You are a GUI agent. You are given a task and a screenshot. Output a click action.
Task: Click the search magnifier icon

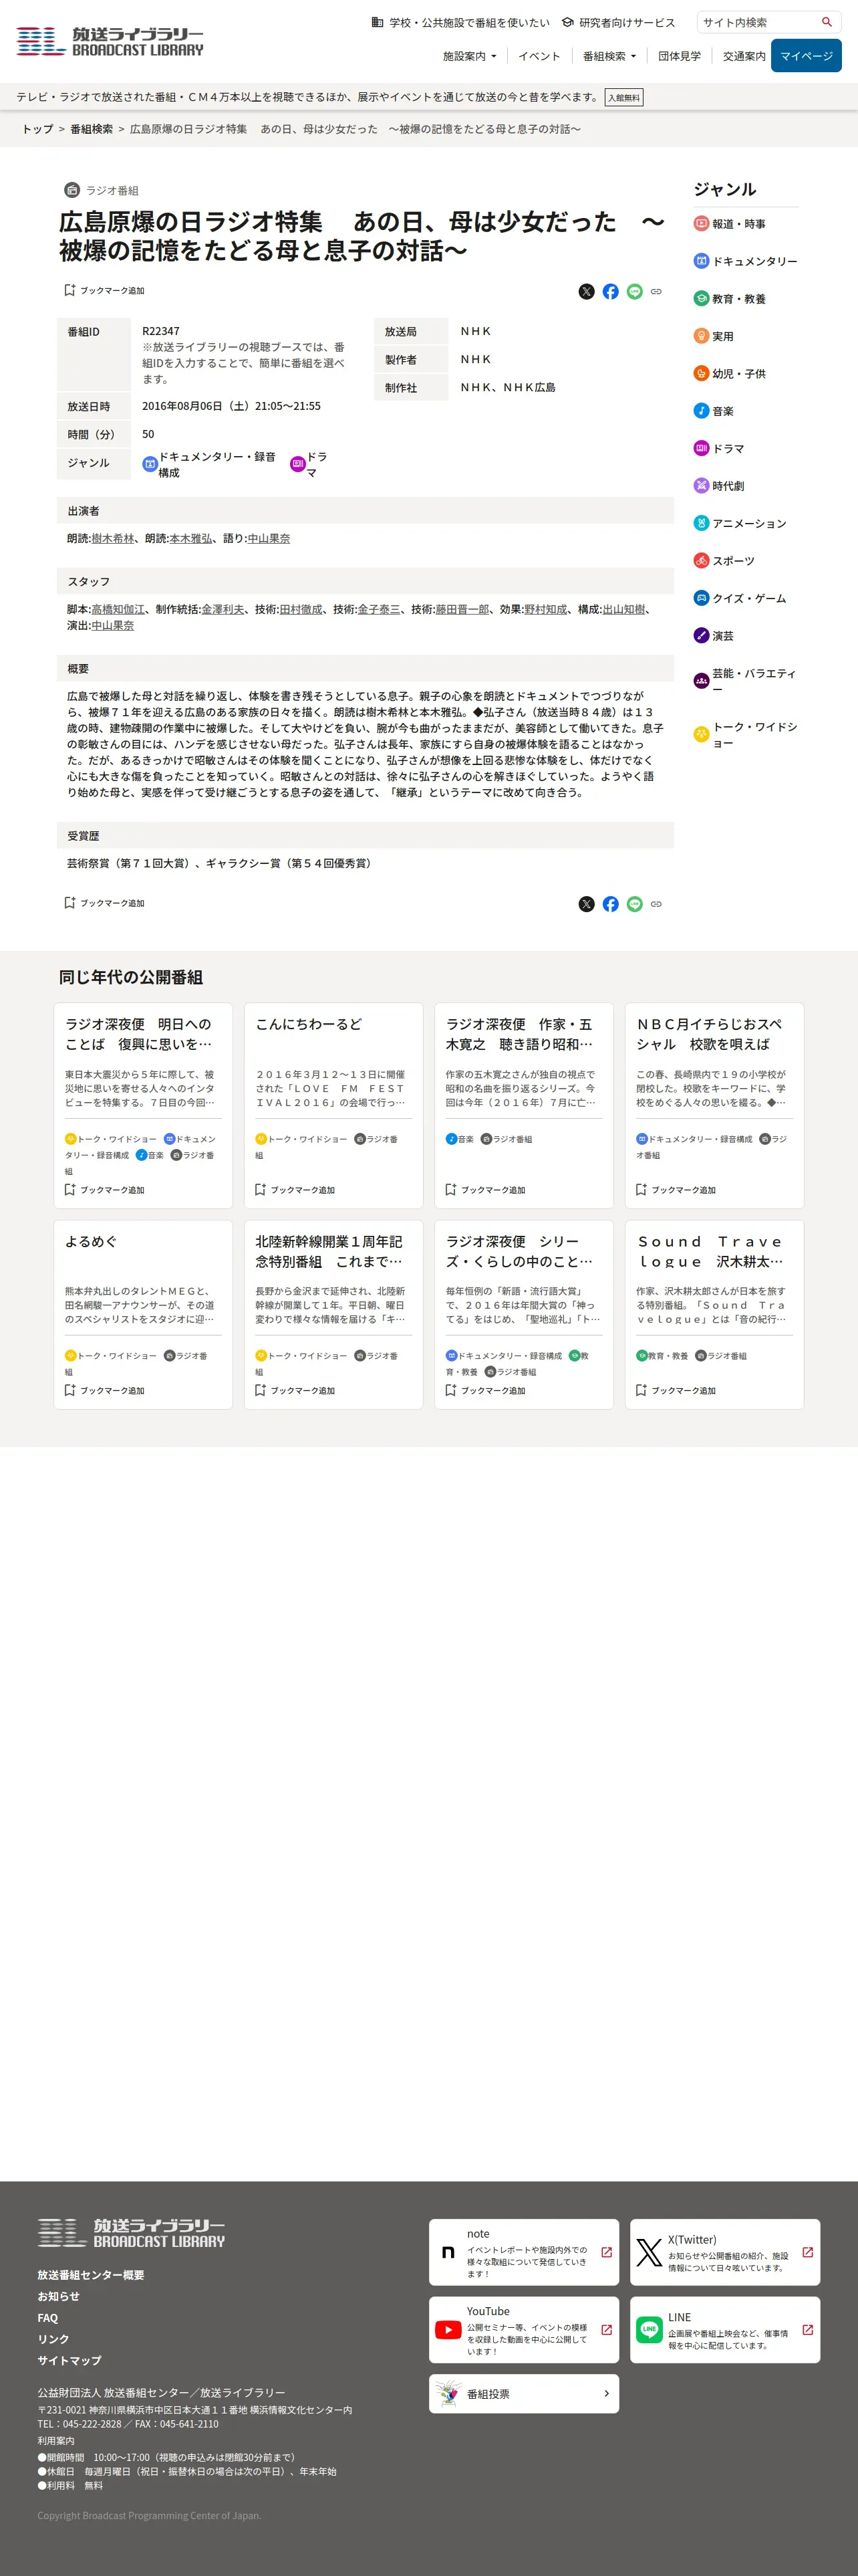click(826, 22)
